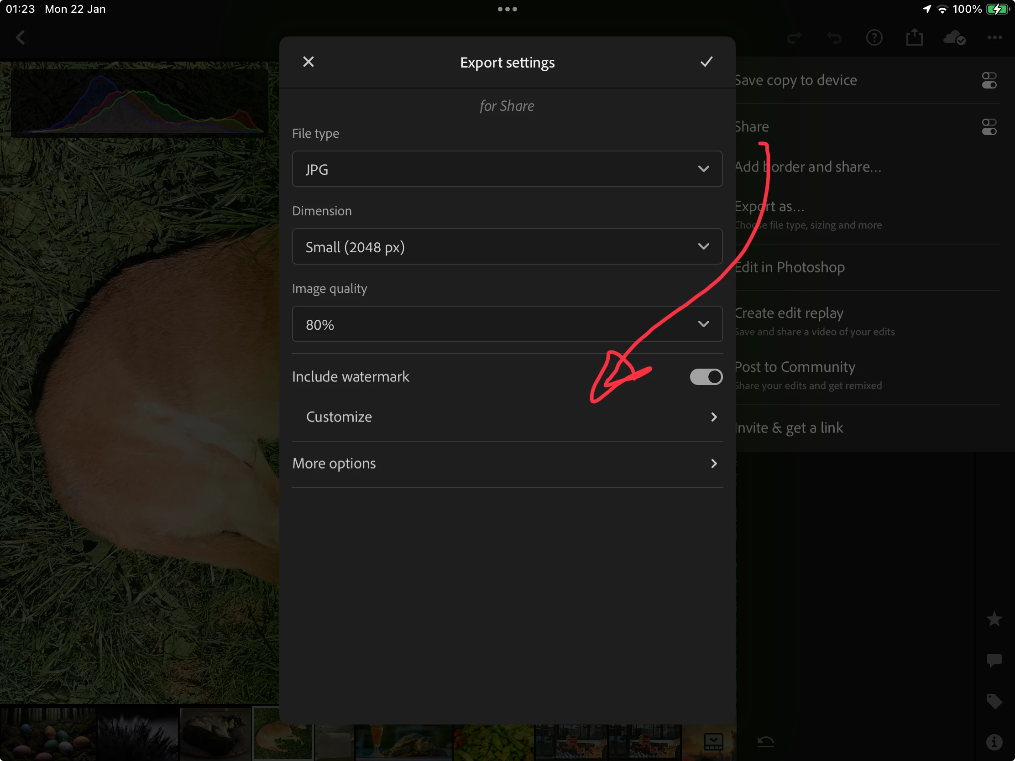This screenshot has width=1015, height=761.
Task: Select the dark grass thumbnail in the filmstrip
Action: (x=137, y=733)
